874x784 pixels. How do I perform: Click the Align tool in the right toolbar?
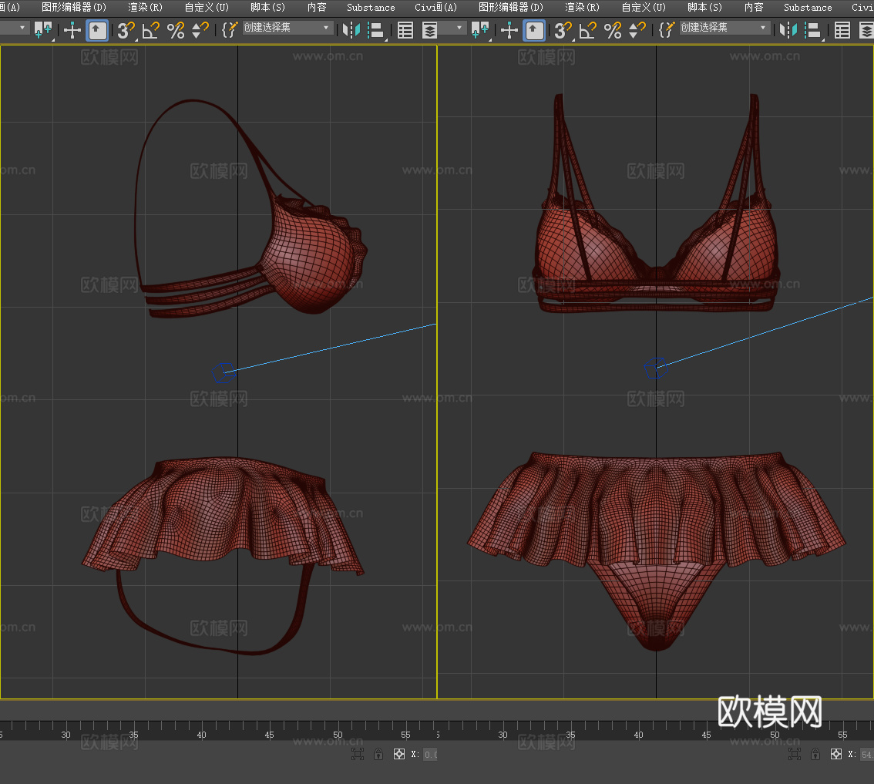[x=813, y=30]
